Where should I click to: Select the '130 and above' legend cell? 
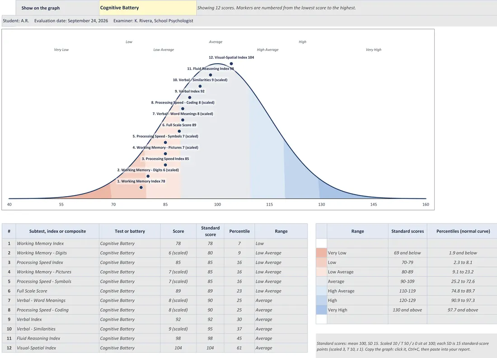tap(407, 310)
